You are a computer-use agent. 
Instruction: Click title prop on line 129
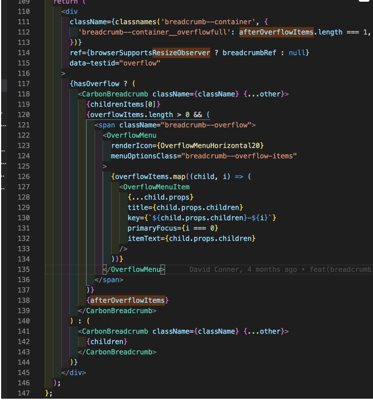(x=138, y=208)
